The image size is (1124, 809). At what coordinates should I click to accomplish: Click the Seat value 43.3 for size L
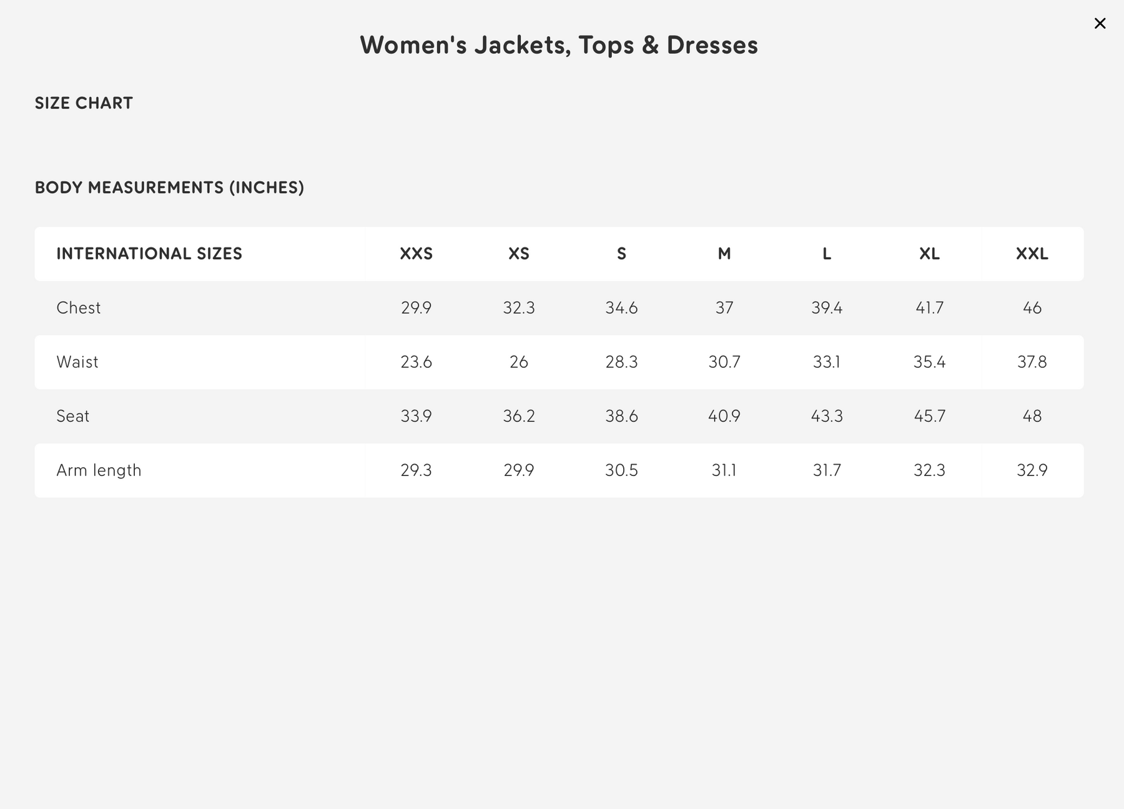pos(827,416)
